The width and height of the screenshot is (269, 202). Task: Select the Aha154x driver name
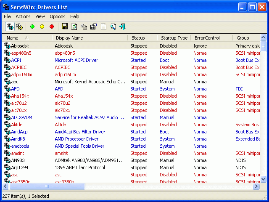pos(20,96)
